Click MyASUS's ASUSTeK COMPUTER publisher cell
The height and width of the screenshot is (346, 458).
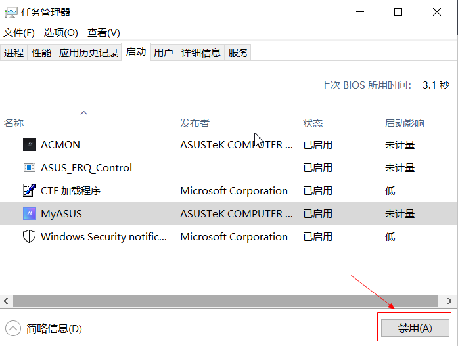point(237,214)
